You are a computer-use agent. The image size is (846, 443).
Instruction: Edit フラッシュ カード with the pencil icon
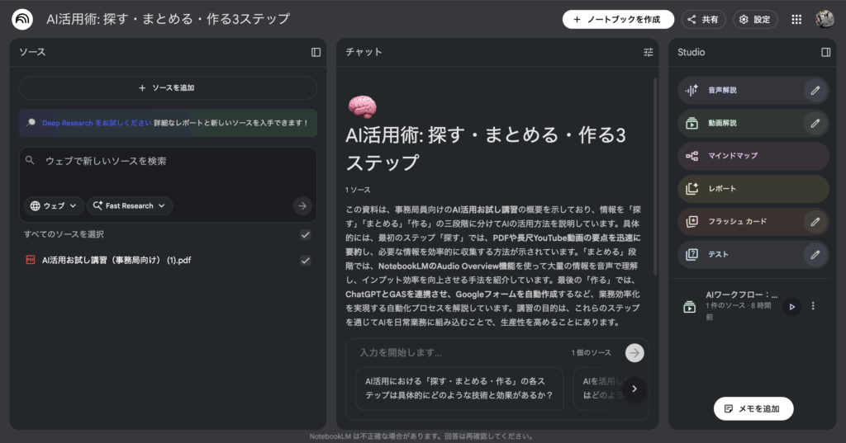(x=815, y=222)
